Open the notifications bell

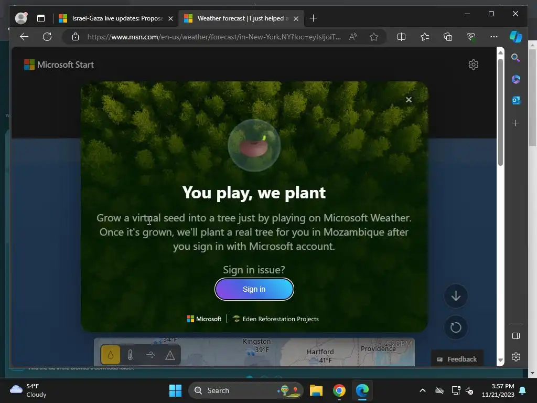pyautogui.click(x=523, y=390)
